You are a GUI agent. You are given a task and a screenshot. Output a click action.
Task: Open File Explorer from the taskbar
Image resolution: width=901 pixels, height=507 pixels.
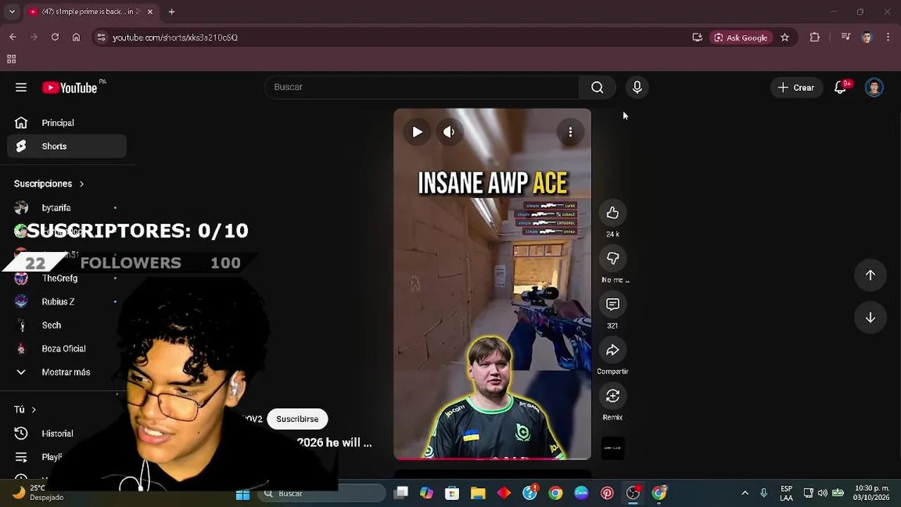478,494
